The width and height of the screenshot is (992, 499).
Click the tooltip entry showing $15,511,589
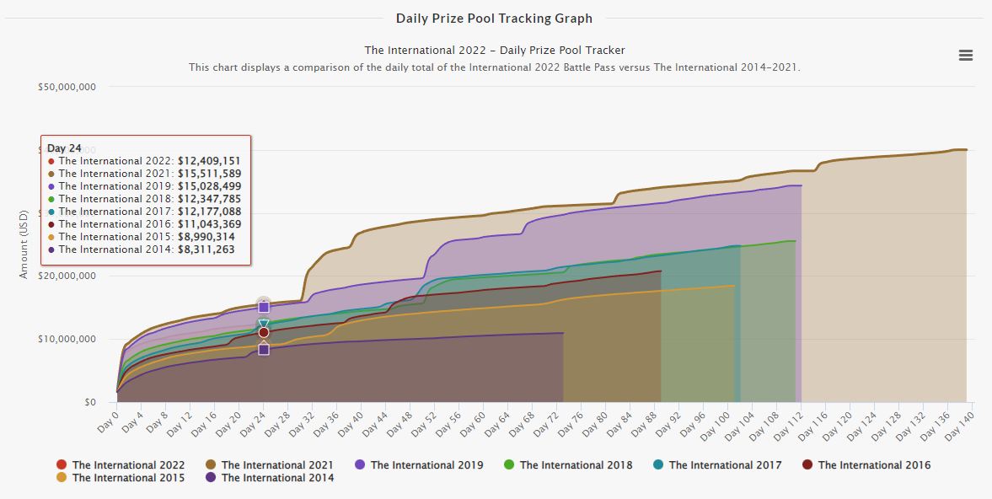coord(146,174)
